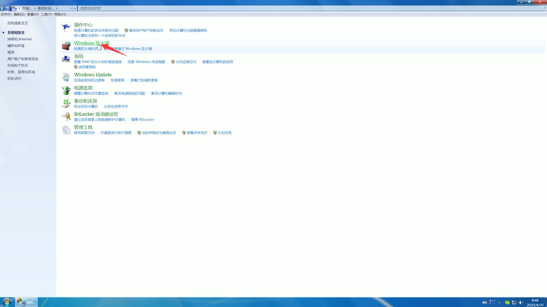Select 用户帐户和家庭安全 in the sidebar
This screenshot has height=307, width=547.
[x=23, y=59]
